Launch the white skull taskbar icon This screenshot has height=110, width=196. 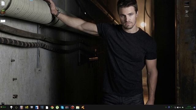(x=11, y=107)
